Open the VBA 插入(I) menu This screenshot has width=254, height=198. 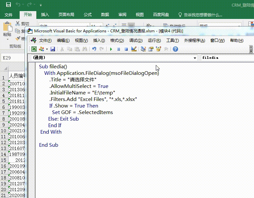click(x=99, y=41)
